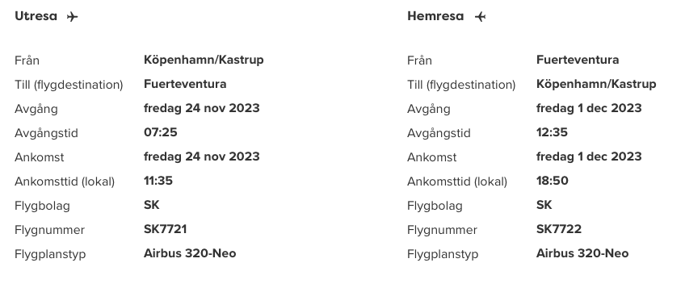Click Köpenhamn/Kastrup origin under Utresa
The image size is (685, 292).
coord(204,60)
